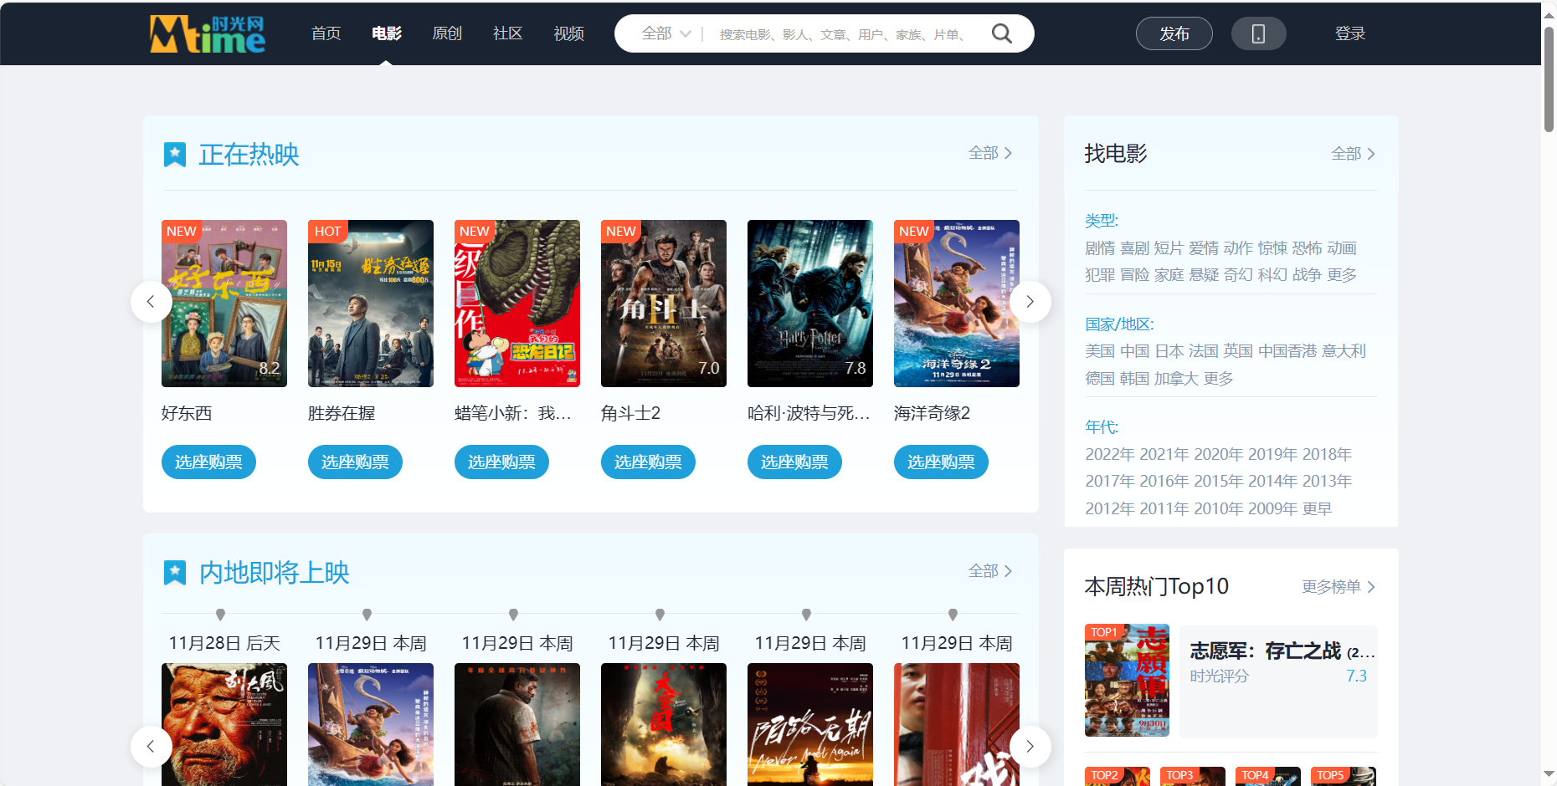The width and height of the screenshot is (1557, 786).
Task: Show previous movies in 正在热映 carousel
Action: 151,302
